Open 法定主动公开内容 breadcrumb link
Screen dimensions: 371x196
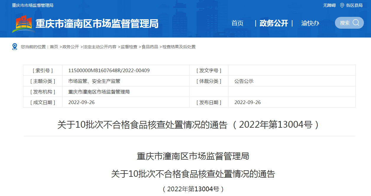[x=100, y=47]
